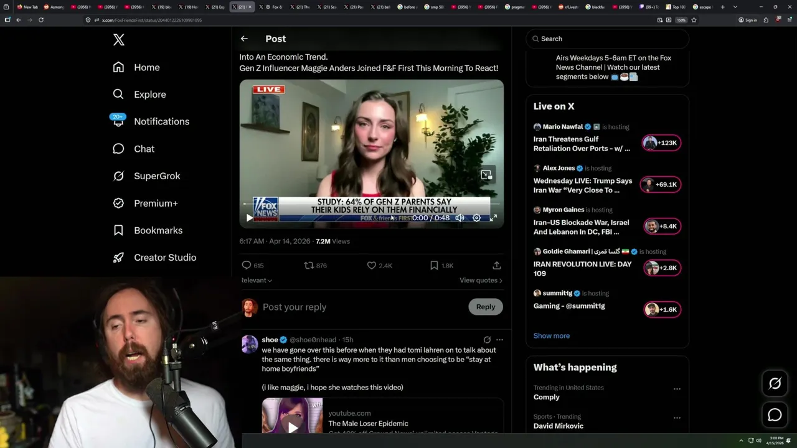The height and width of the screenshot is (448, 797).
Task: Open Chat in the sidebar
Action: point(133,149)
